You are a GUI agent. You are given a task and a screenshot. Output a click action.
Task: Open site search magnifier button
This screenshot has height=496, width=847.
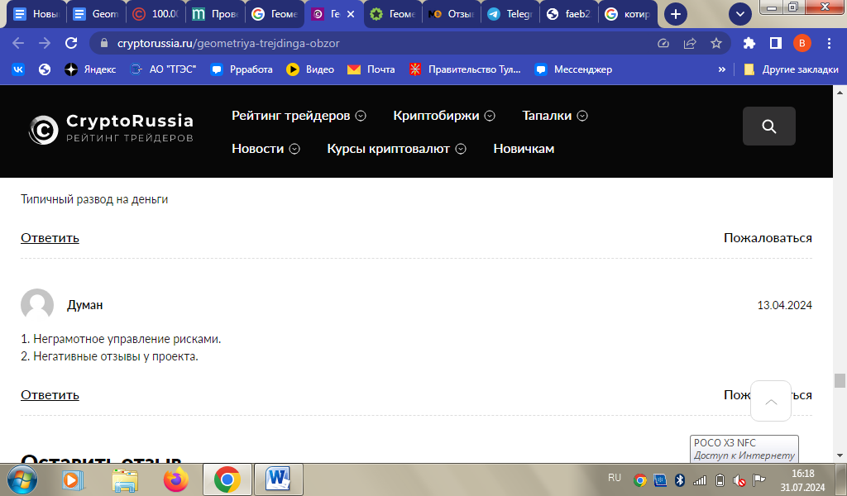[x=768, y=126]
